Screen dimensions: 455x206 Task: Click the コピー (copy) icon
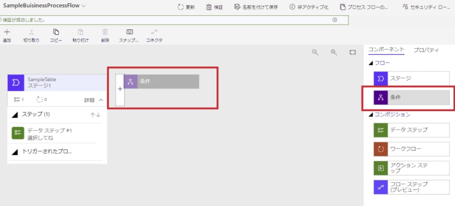(56, 32)
